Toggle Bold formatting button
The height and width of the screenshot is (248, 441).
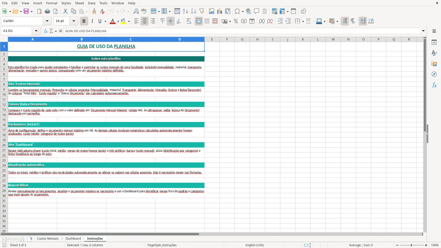84,21
